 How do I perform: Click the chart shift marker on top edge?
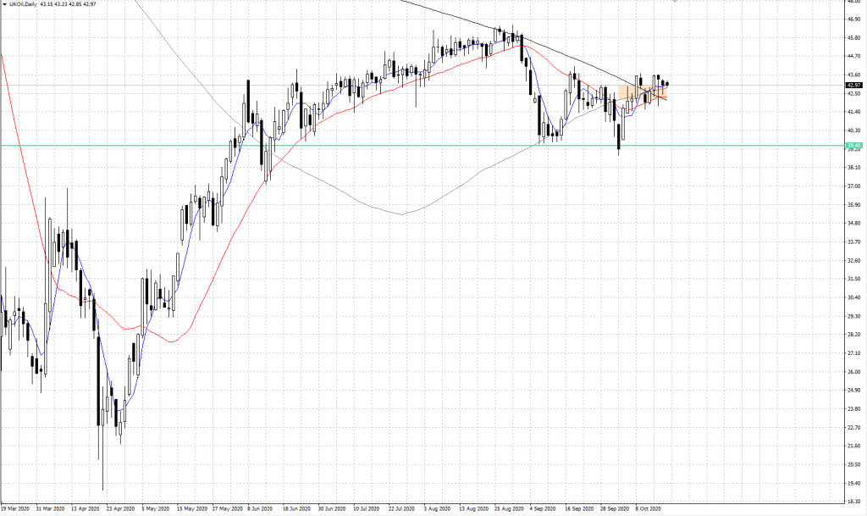tap(675, 2)
